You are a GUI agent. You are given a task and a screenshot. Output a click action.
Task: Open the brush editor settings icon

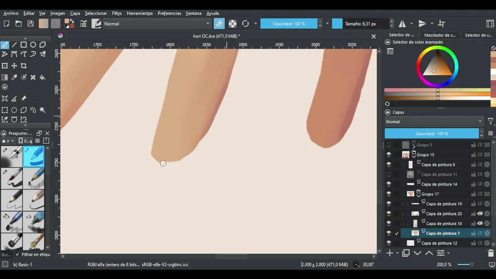(x=83, y=24)
